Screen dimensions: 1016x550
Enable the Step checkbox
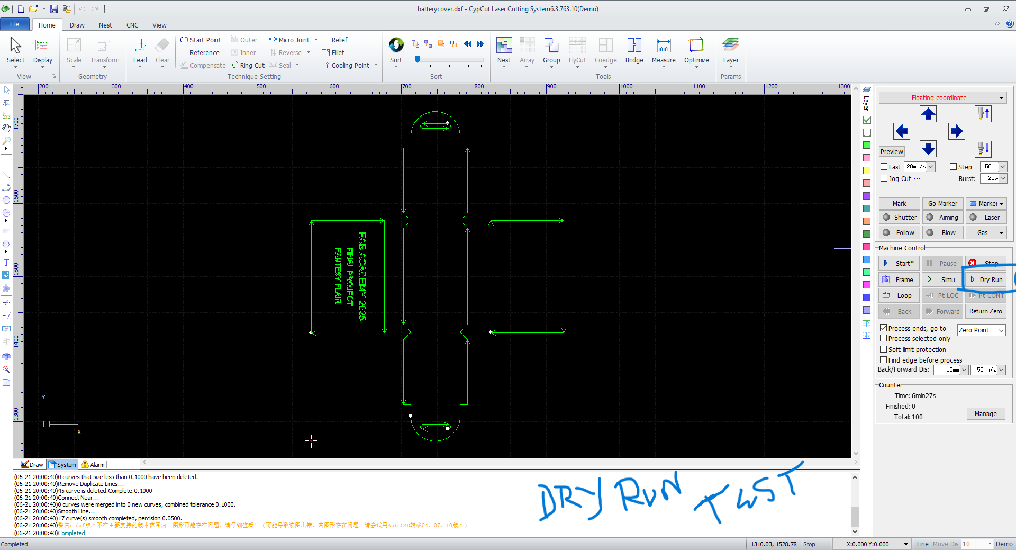tap(953, 167)
